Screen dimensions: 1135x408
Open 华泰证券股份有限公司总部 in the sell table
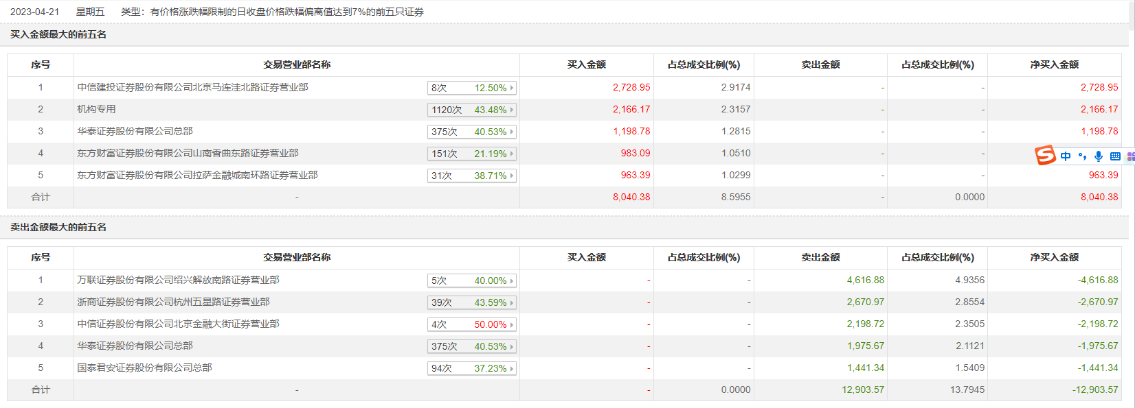coord(135,346)
